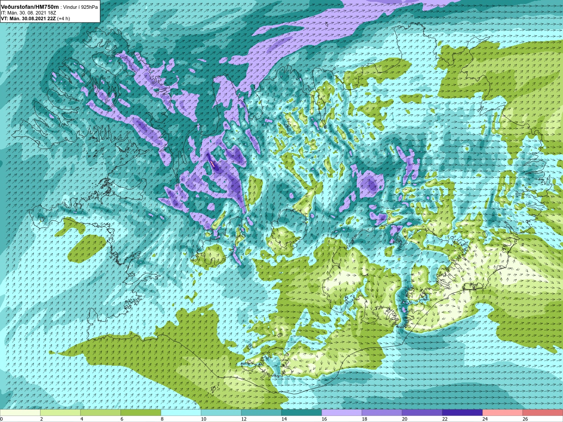Click the dark indigo 22–24 legend swatch
Viewport: 563px width, 422px height.
point(463,413)
